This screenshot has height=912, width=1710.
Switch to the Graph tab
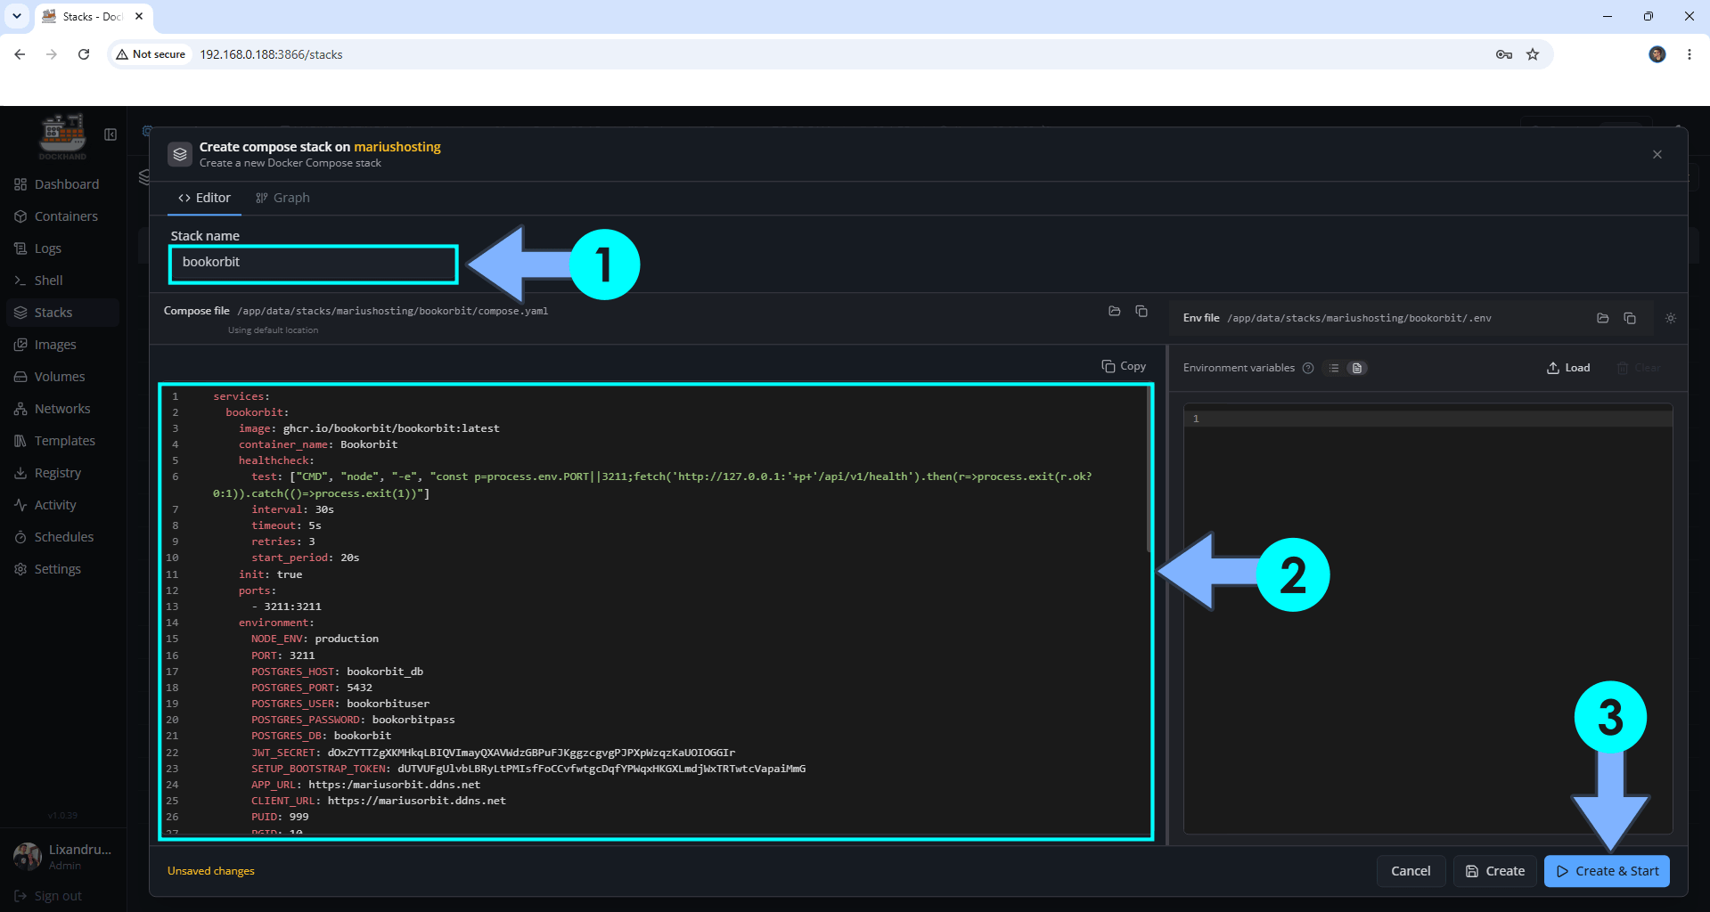282,198
